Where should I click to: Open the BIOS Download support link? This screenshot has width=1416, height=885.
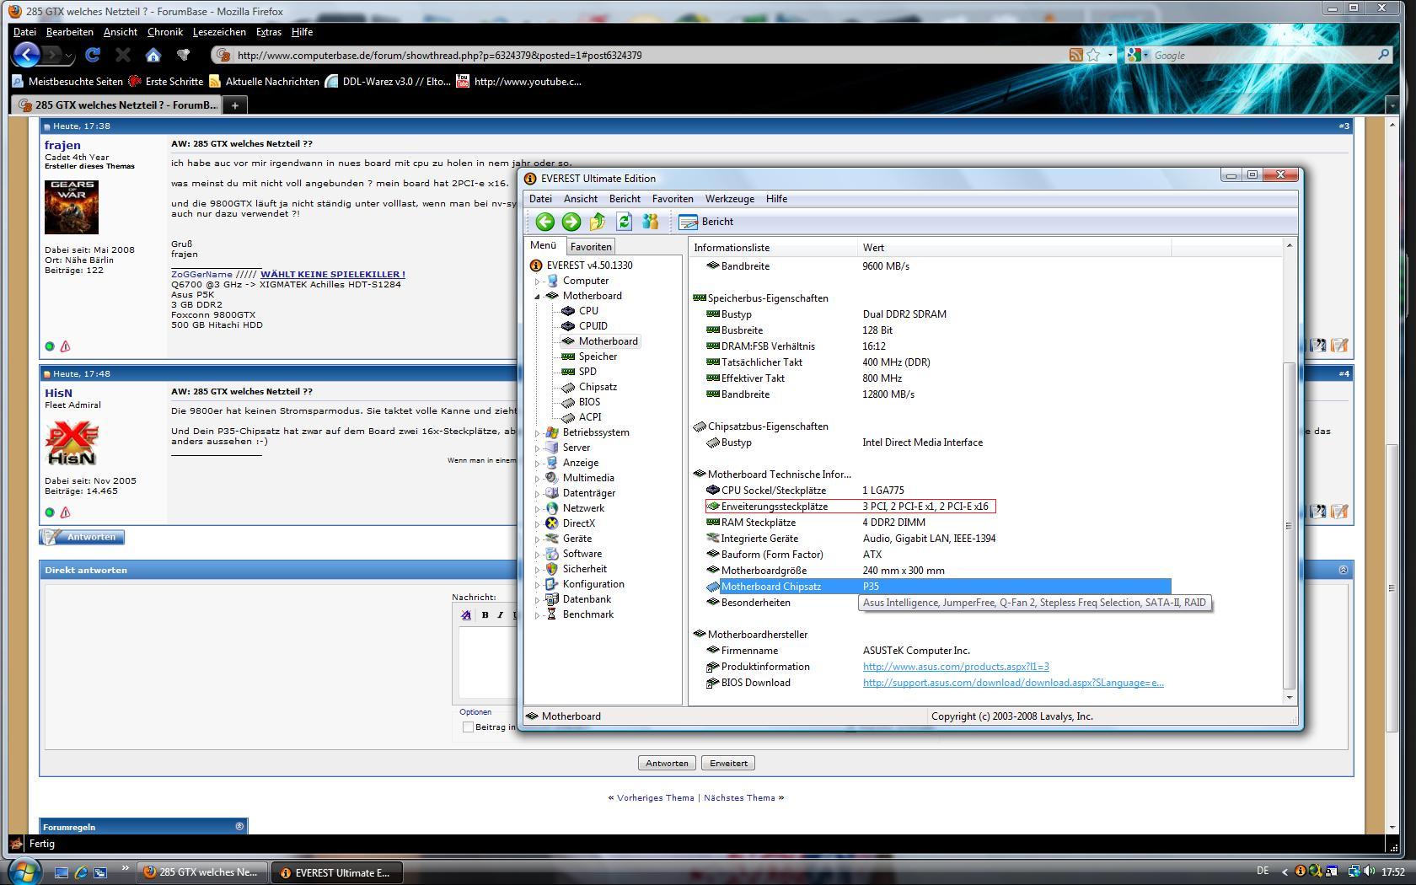1013,683
